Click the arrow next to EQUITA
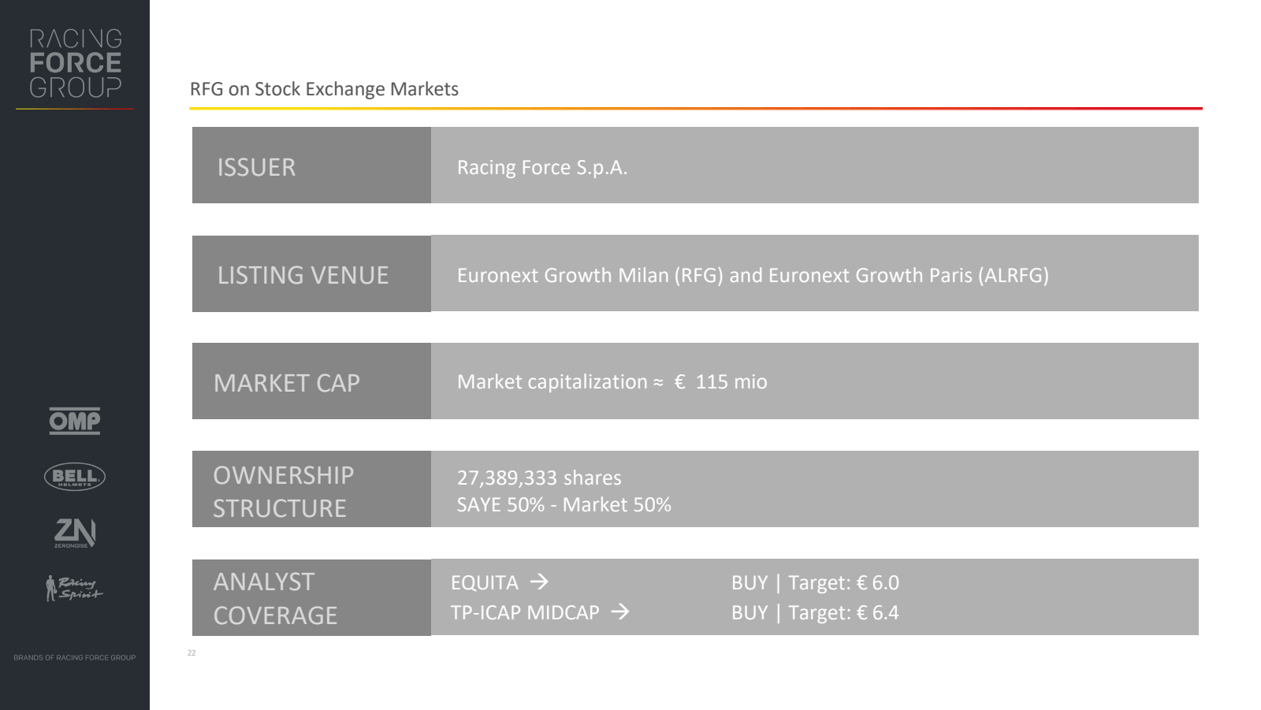This screenshot has width=1261, height=710. [539, 582]
